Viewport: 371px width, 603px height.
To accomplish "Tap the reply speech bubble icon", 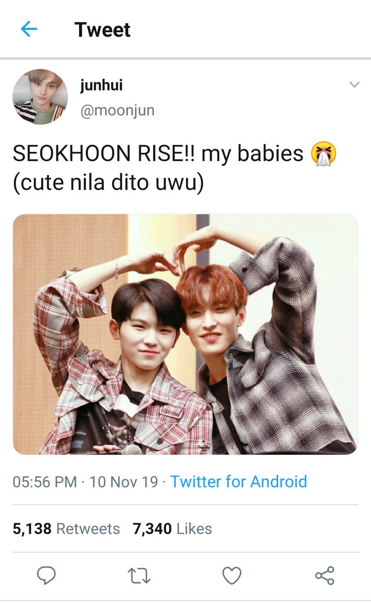I will pos(46,575).
